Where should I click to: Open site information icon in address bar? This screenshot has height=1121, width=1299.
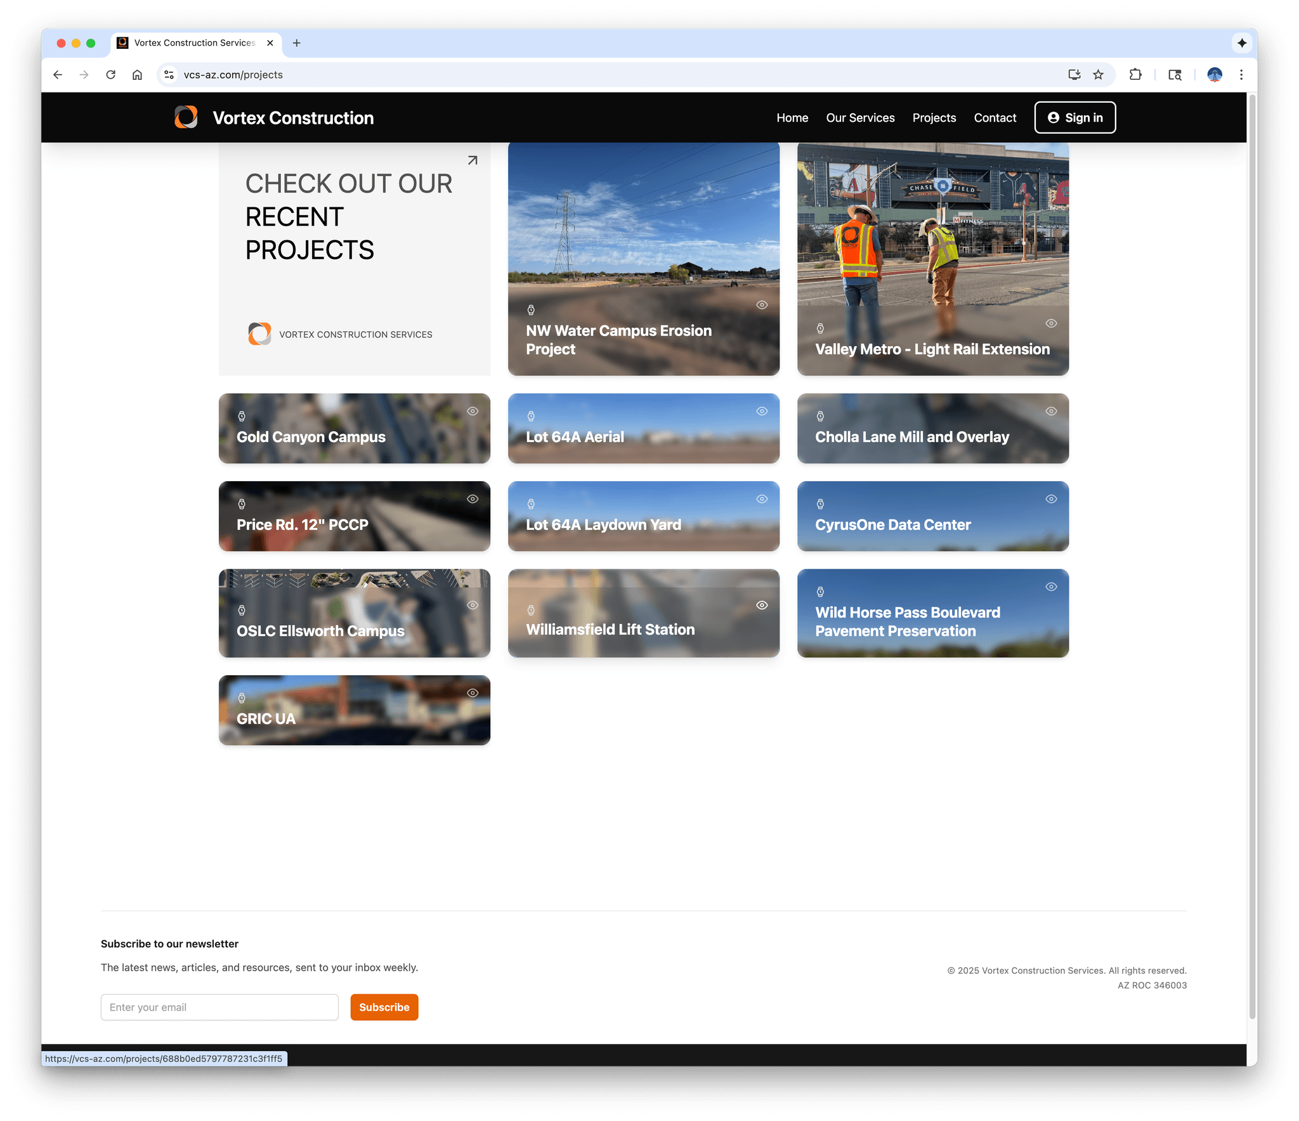[x=169, y=75]
